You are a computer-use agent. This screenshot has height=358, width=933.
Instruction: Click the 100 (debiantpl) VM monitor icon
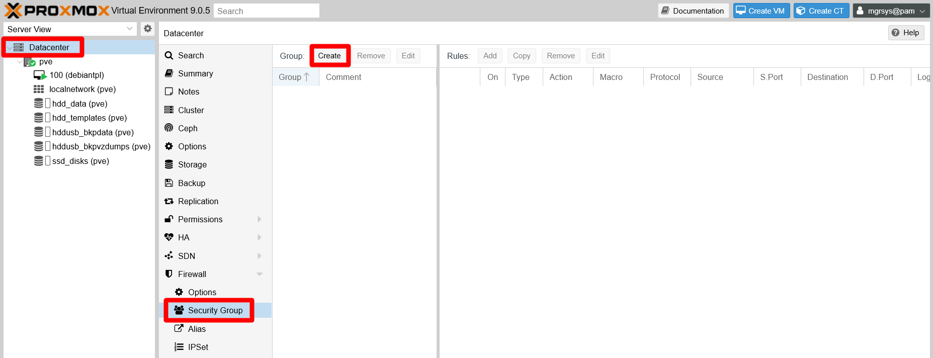pyautogui.click(x=40, y=75)
